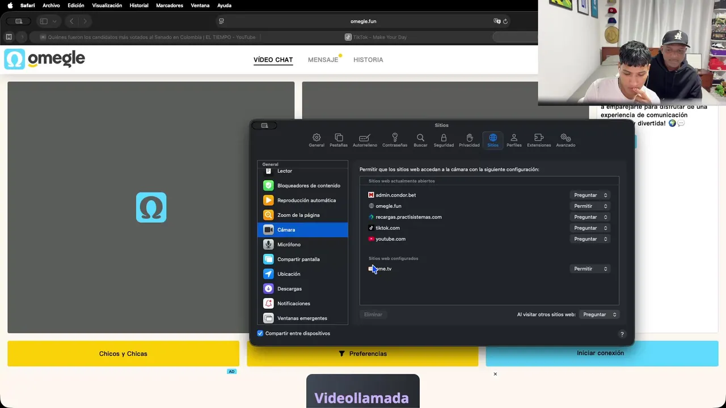The width and height of the screenshot is (726, 408).
Task: Open the Autorrelleno preferences tab
Action: pyautogui.click(x=365, y=140)
